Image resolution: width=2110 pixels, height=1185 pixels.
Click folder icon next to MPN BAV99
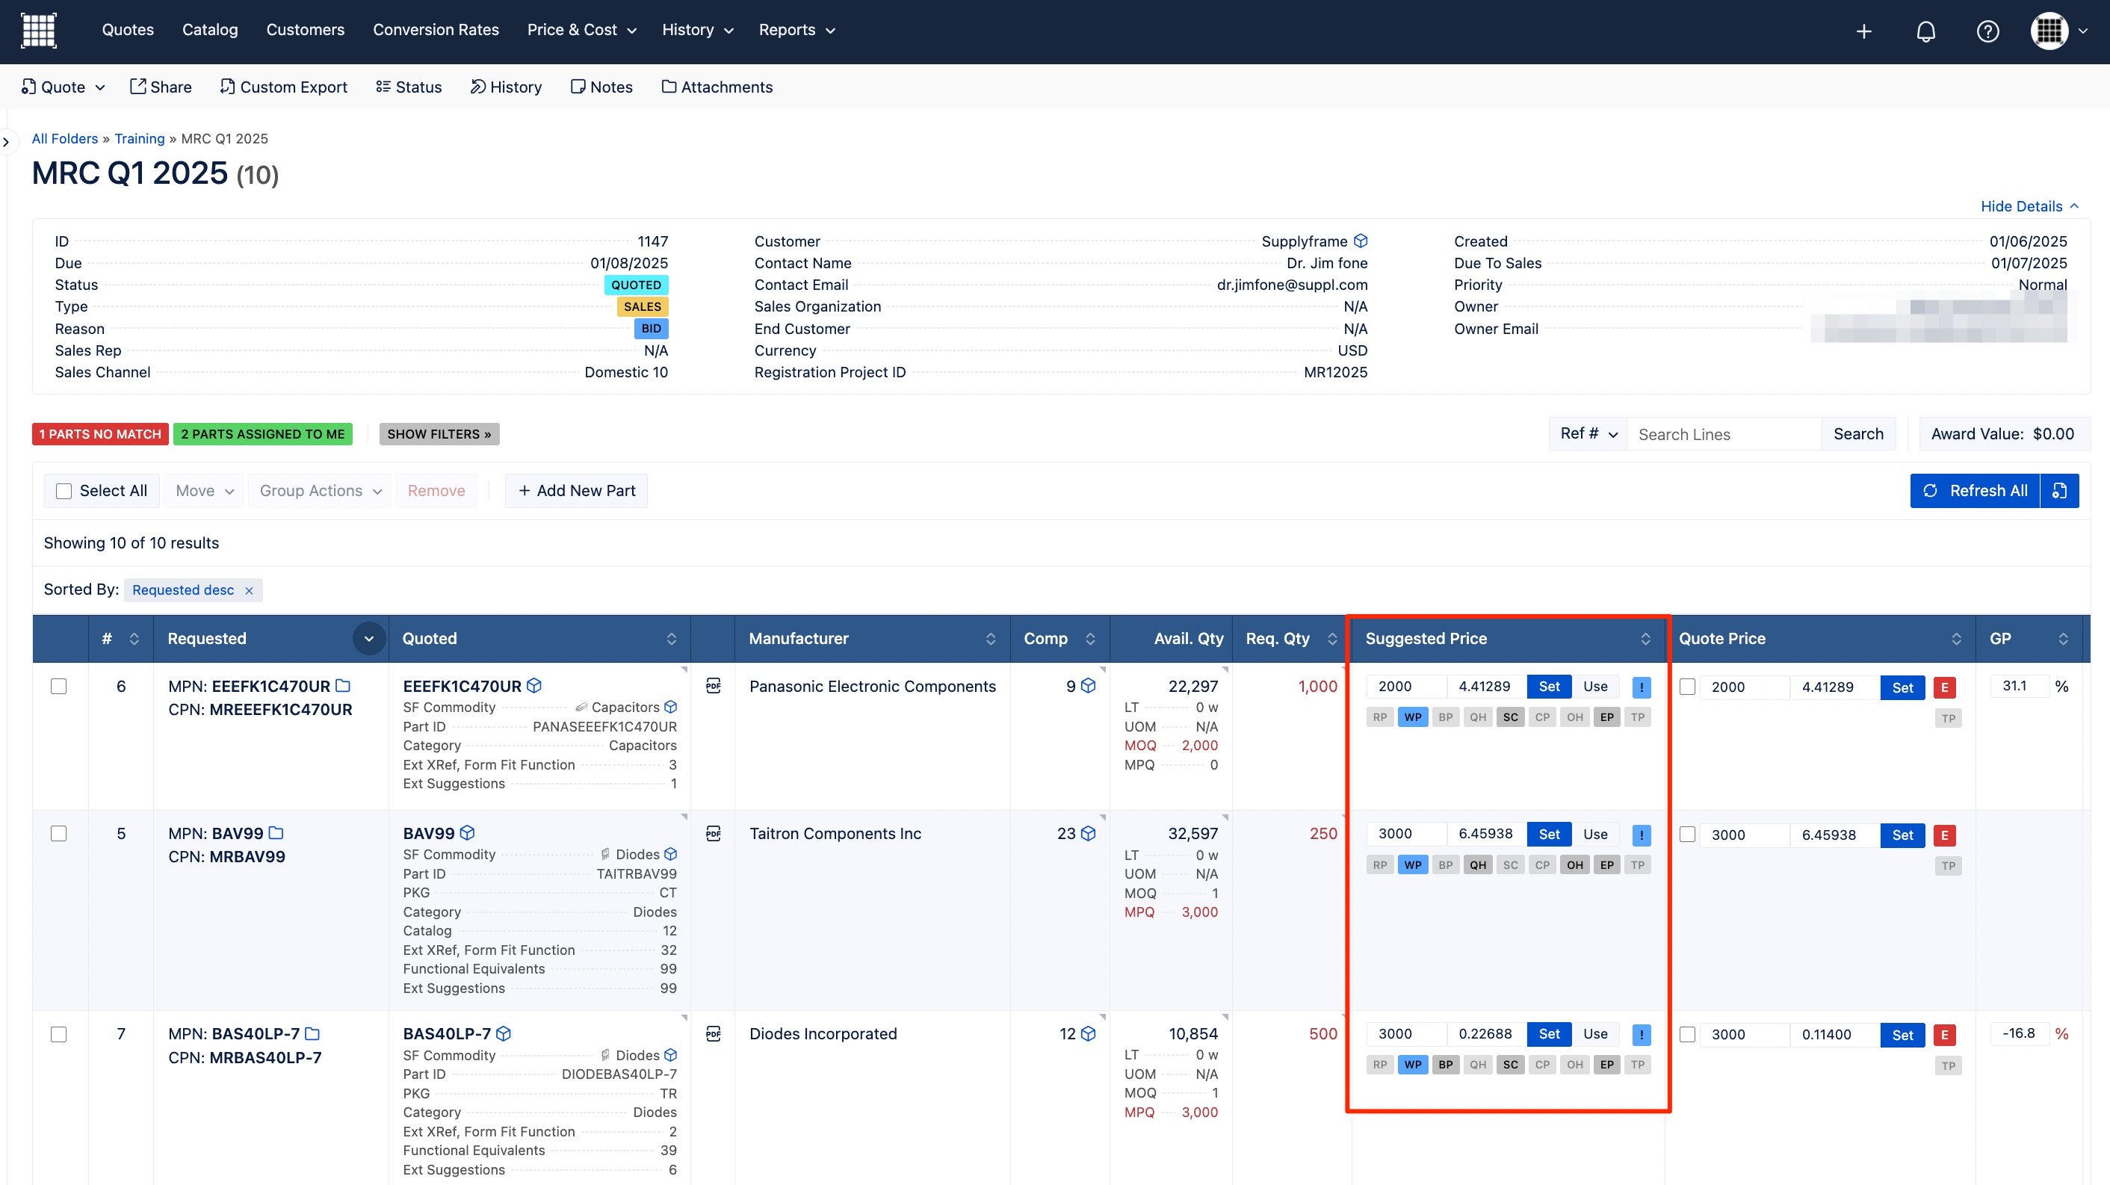click(276, 833)
